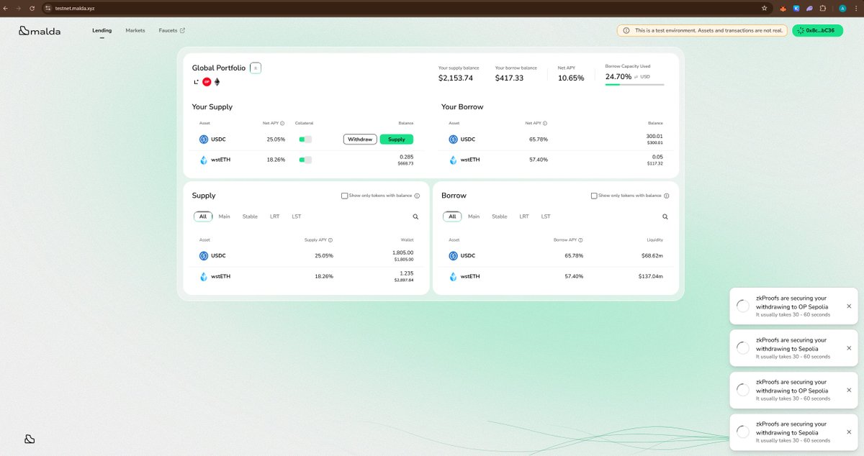864x456 pixels.
Task: Dismiss the second OP Sepolia withdrawal notification
Action: pyautogui.click(x=849, y=390)
